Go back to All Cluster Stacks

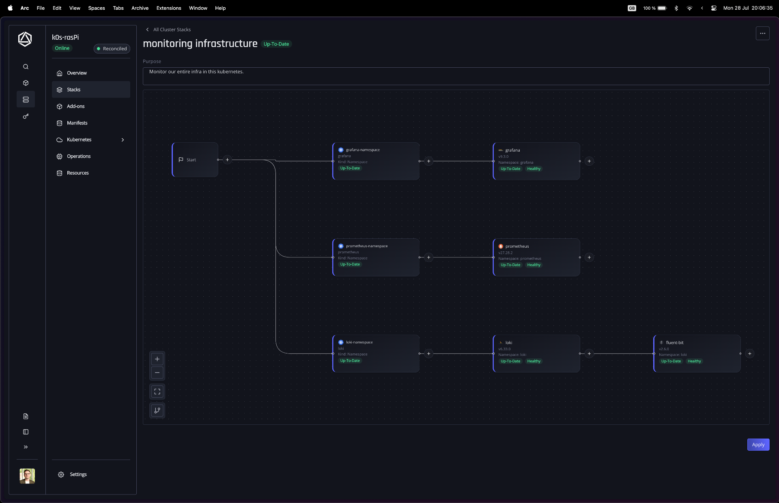(x=168, y=30)
